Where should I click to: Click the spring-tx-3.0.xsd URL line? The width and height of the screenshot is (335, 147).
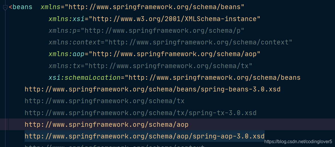coord(141,113)
